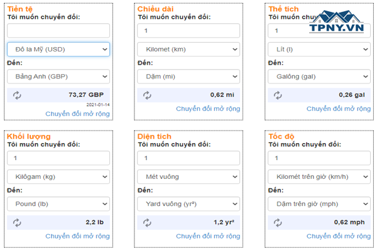Open the Galông (gal) target dropdown

coord(319,76)
